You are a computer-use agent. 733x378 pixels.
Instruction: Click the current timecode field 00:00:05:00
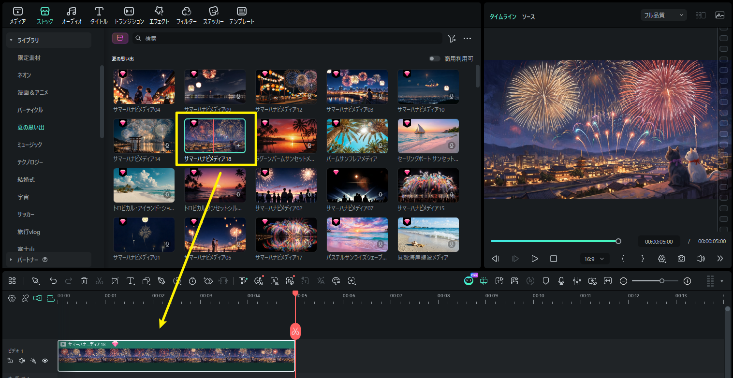[659, 241]
